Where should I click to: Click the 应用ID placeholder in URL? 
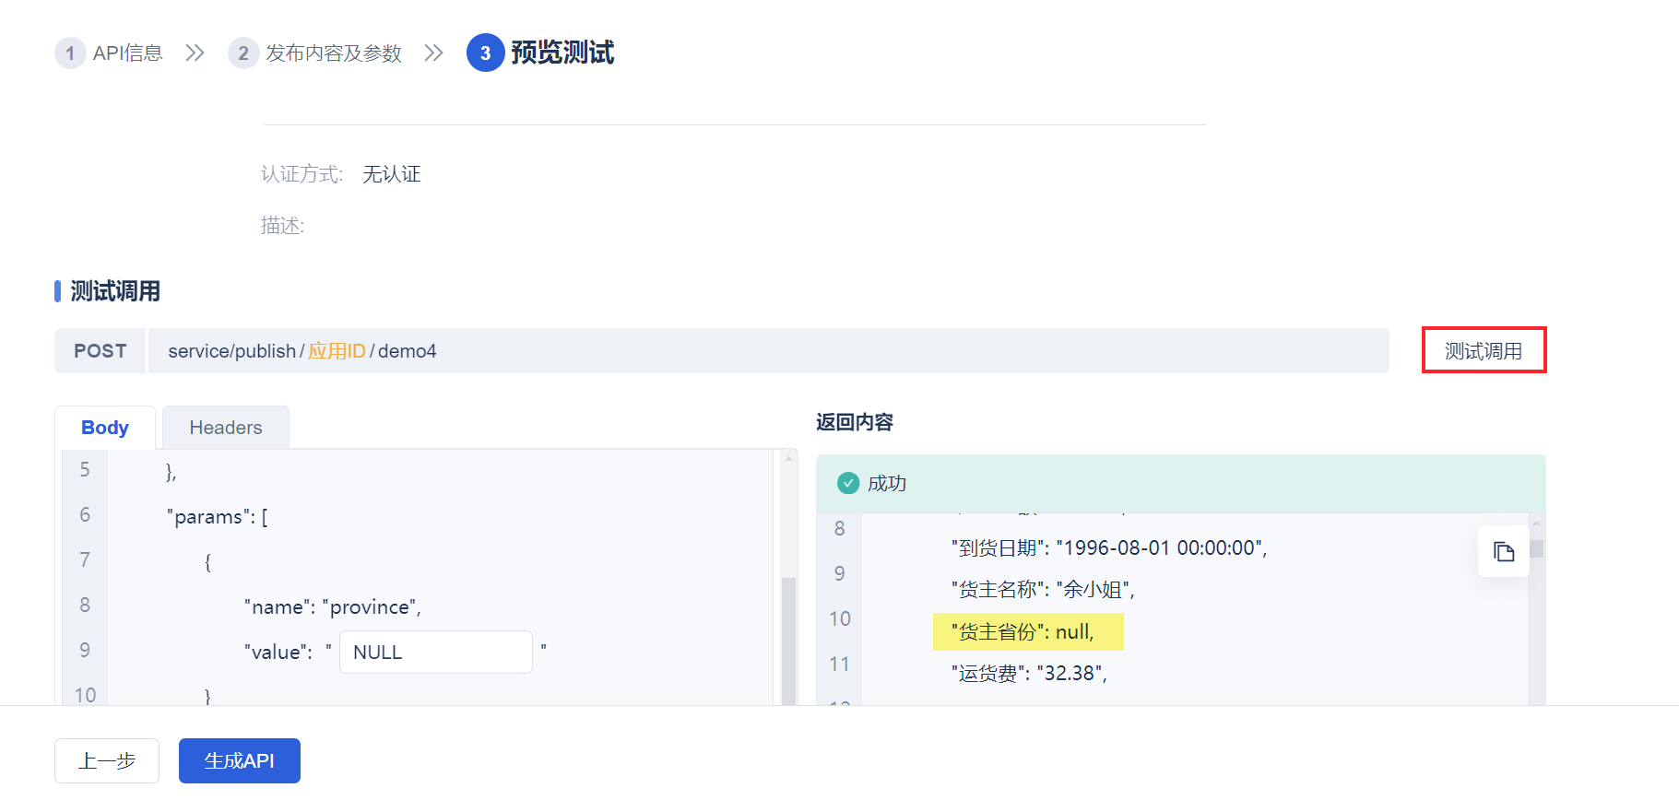coord(337,351)
